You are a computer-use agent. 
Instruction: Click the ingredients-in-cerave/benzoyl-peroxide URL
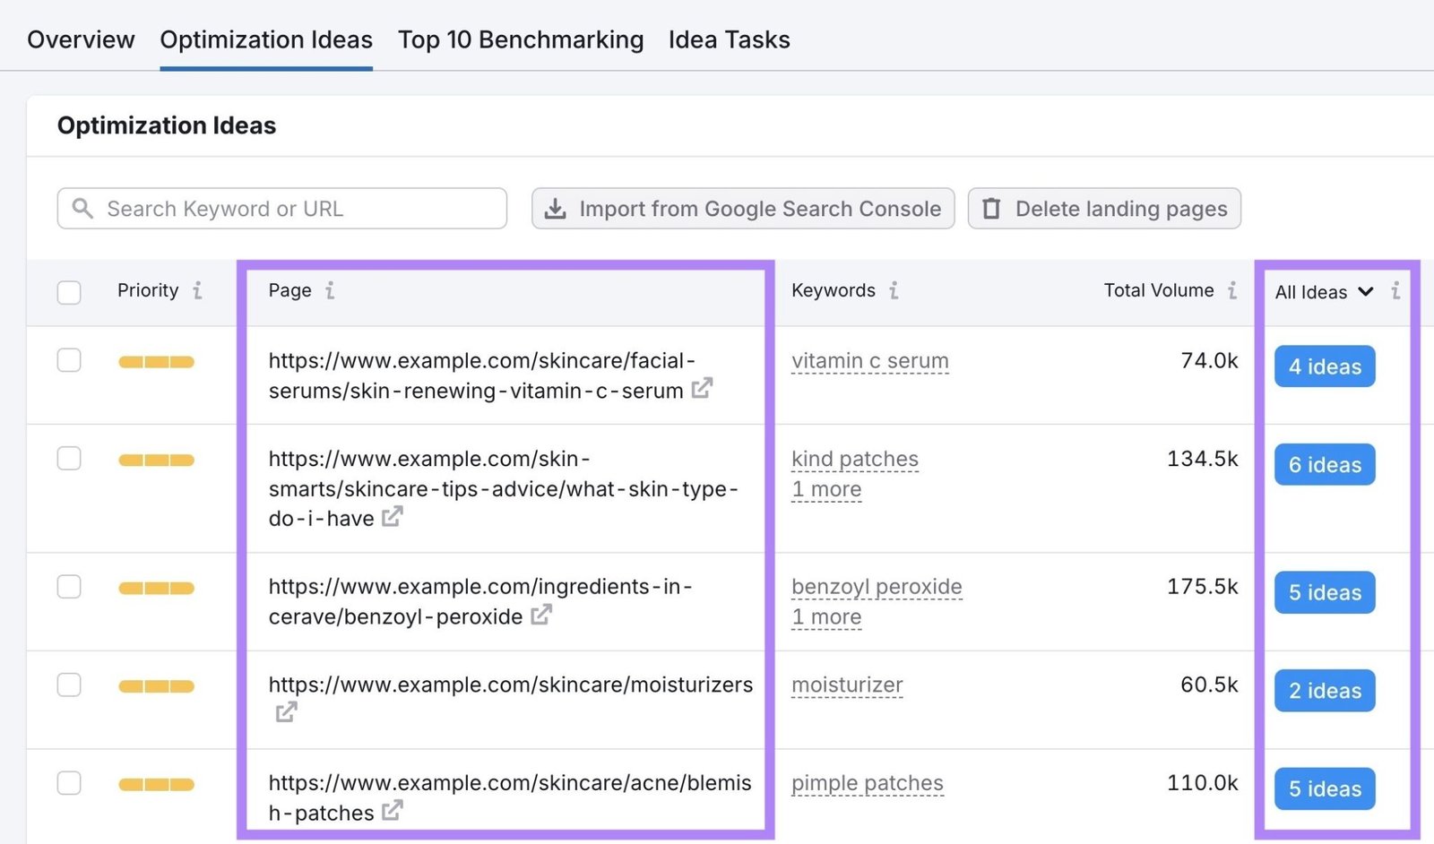click(x=480, y=601)
